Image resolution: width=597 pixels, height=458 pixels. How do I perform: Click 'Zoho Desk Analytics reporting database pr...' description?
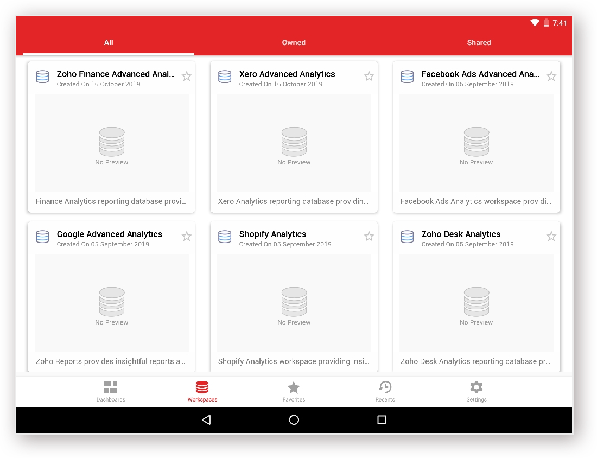coord(475,361)
